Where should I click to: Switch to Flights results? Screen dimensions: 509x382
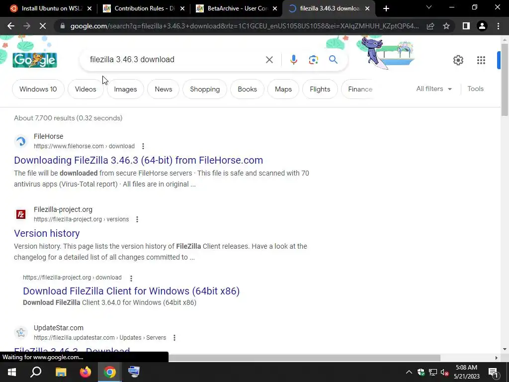pos(320,89)
